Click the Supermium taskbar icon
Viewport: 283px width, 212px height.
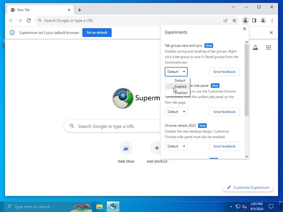click(113, 206)
